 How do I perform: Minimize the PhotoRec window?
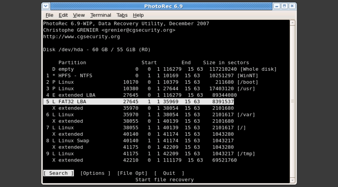click(276, 6)
